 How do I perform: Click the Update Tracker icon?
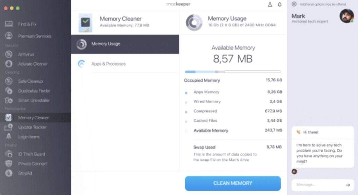click(9, 127)
